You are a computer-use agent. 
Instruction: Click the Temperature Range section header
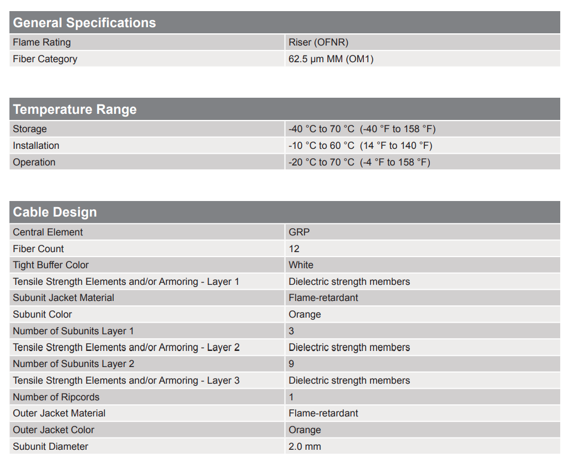point(75,109)
